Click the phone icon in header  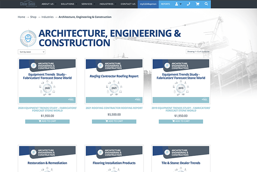coord(188,4)
